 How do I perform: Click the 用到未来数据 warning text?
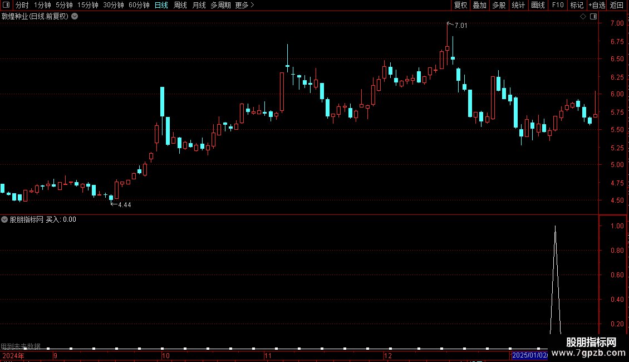[x=21, y=346]
